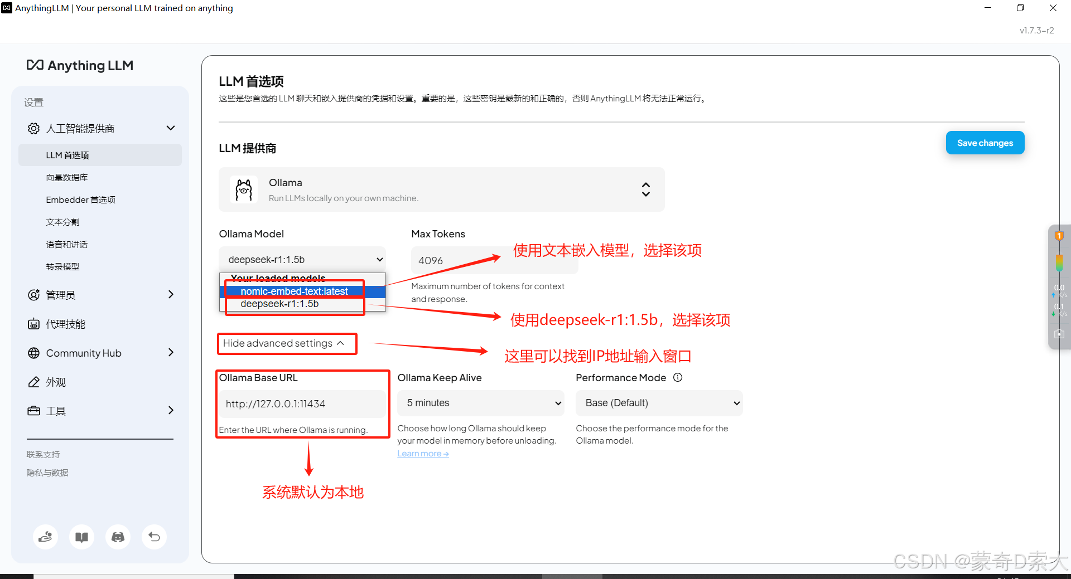1071x579 pixels.
Task: Select 向量数据库 in the sidebar menu
Action: click(66, 177)
